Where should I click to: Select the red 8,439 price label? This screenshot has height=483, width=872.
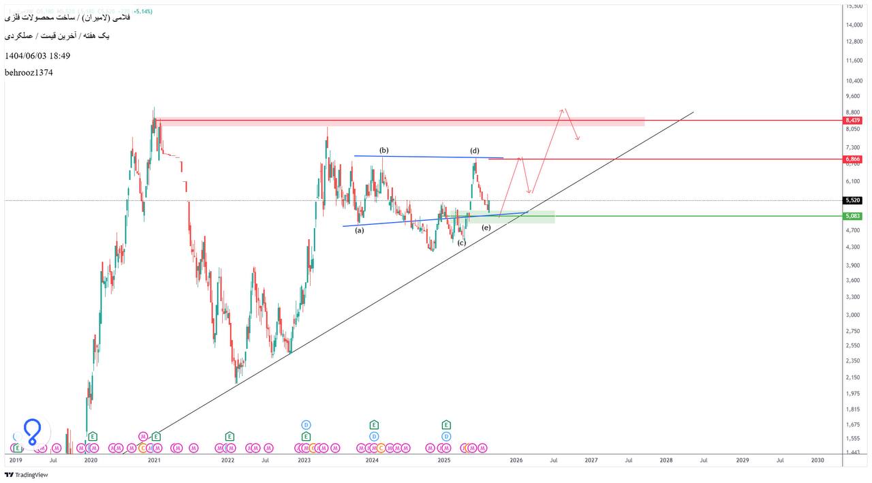tap(853, 121)
